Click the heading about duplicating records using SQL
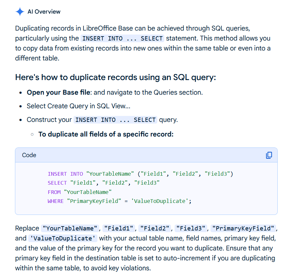The image size is (284, 275). pyautogui.click(x=115, y=77)
